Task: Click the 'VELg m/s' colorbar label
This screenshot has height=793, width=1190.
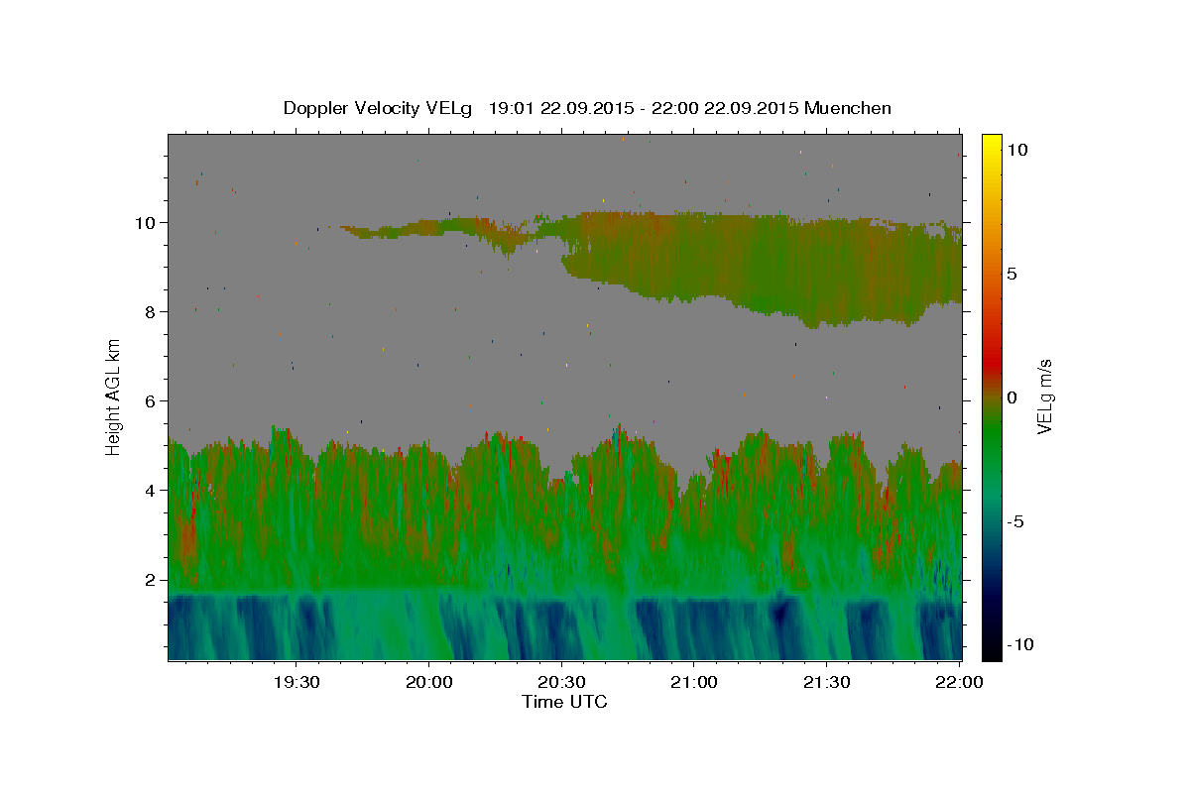Action: [x=1044, y=397]
